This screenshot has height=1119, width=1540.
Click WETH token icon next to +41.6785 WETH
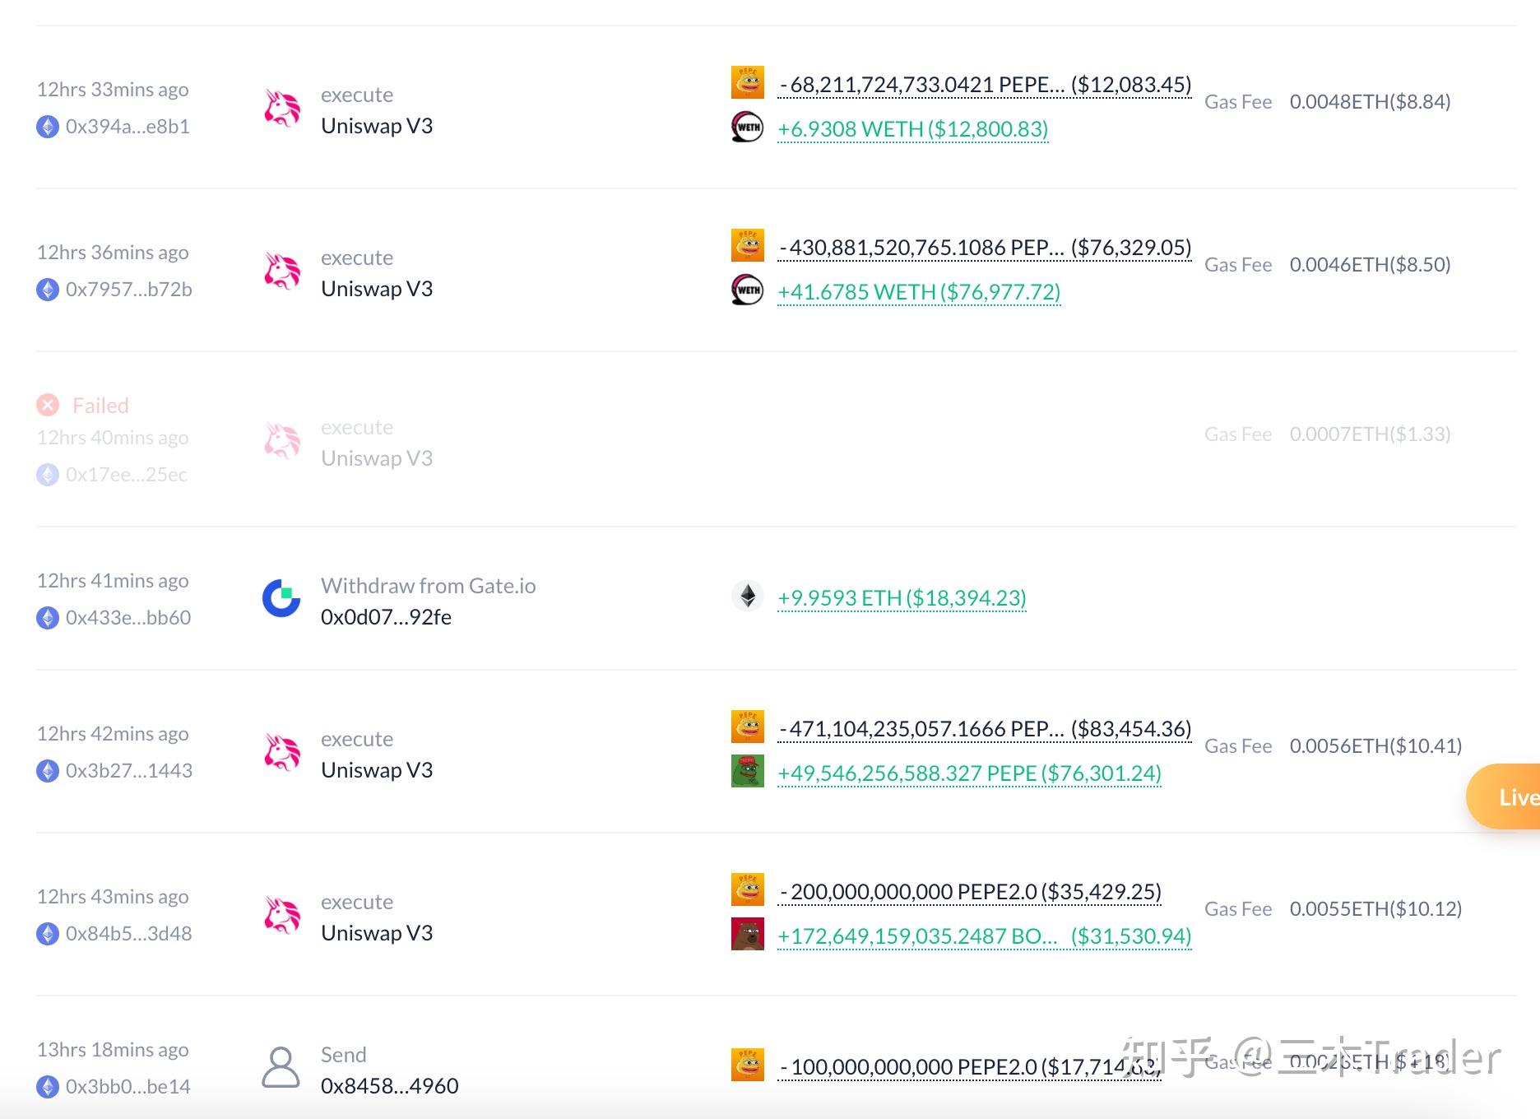[748, 290]
